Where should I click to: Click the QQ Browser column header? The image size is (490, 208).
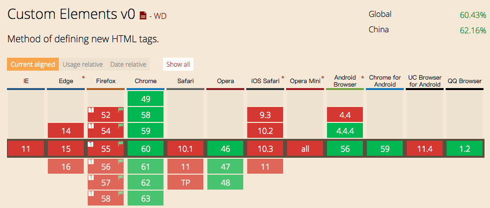click(x=465, y=81)
